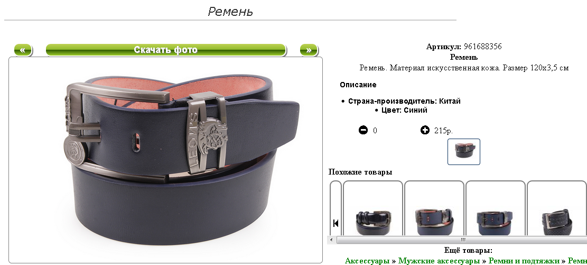587x265 pixels.
Task: Click the left arrow of horizontal scrollbar
Action: [x=331, y=240]
